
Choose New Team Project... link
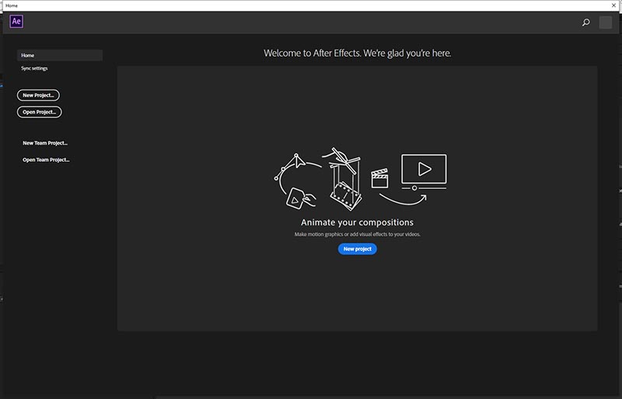pyautogui.click(x=45, y=143)
